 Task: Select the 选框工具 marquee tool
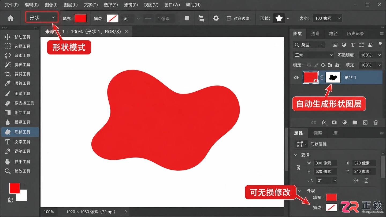(18, 46)
